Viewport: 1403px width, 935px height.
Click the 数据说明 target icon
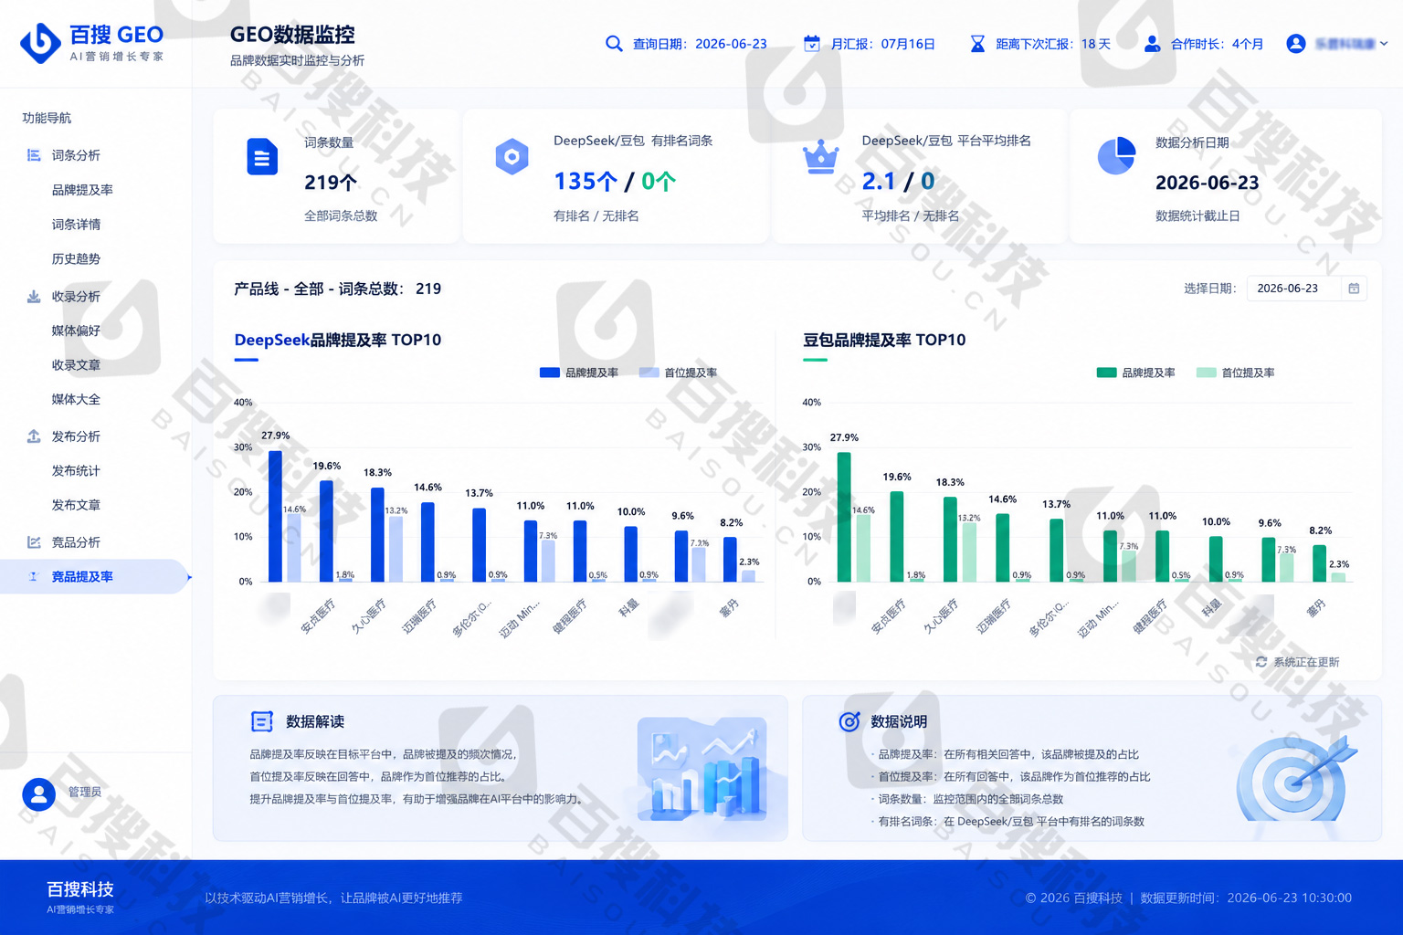coord(849,721)
